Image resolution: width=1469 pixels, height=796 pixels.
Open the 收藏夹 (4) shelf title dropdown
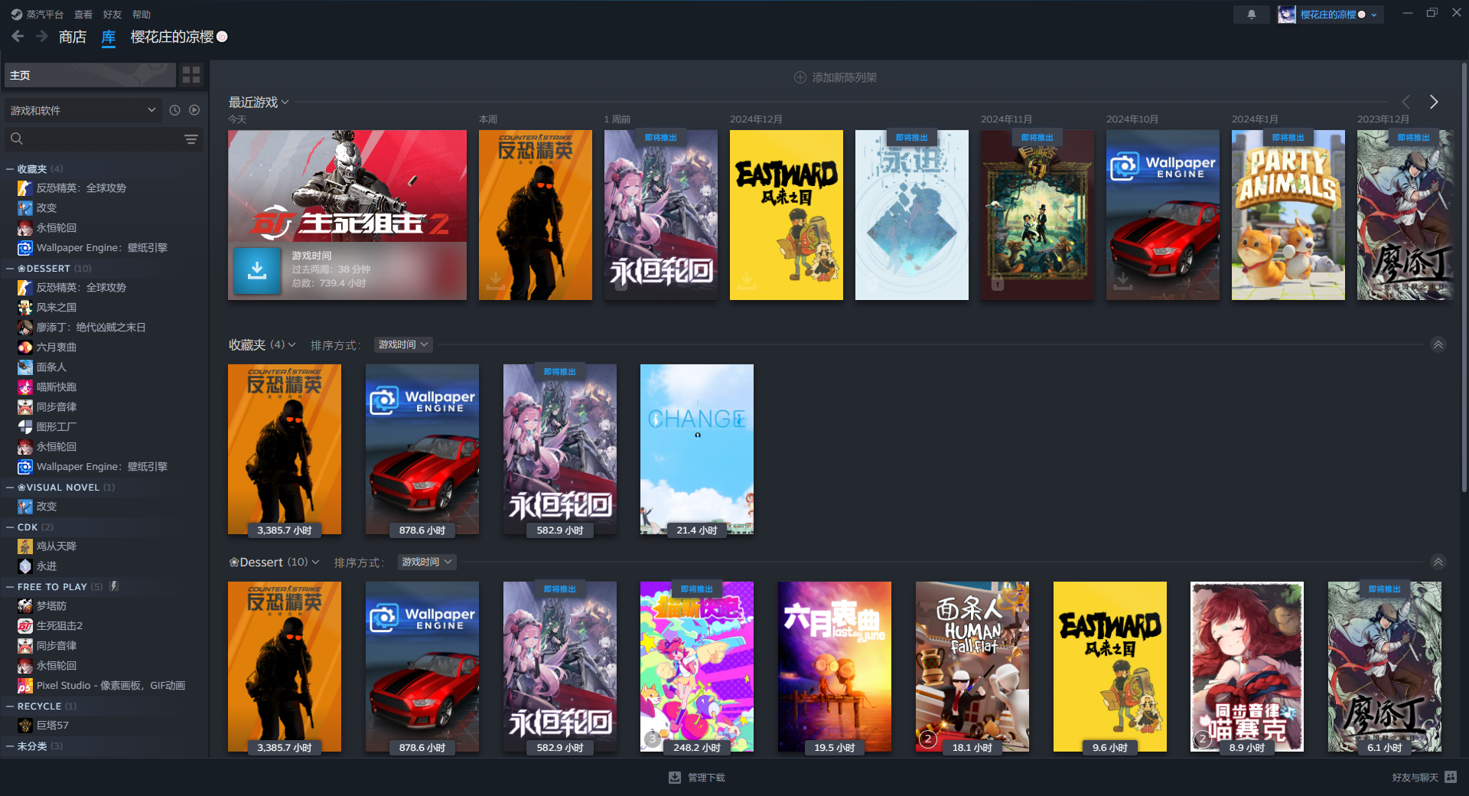point(262,344)
